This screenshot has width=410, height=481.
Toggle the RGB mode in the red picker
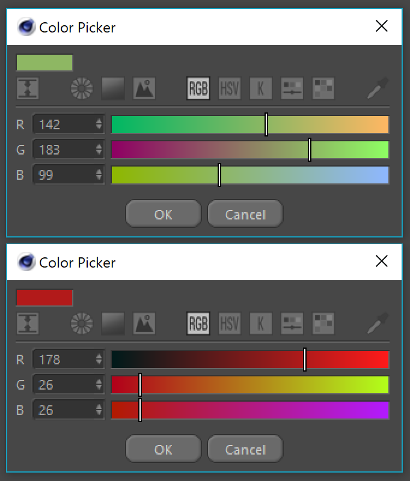point(198,323)
